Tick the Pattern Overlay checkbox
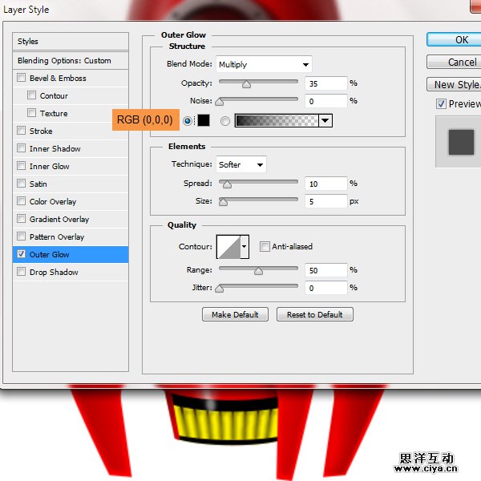The image size is (481, 481). 21,236
